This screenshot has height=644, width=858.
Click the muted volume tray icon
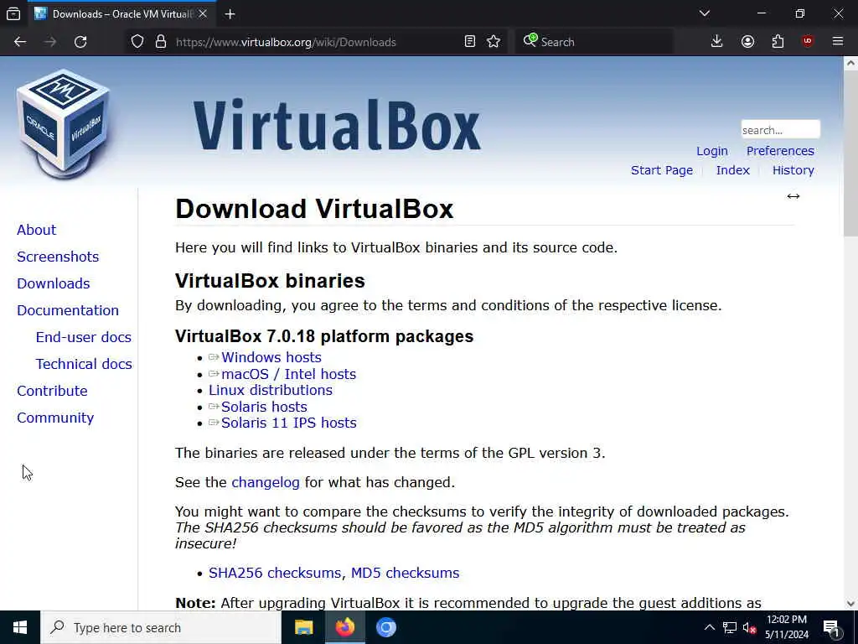[750, 627]
